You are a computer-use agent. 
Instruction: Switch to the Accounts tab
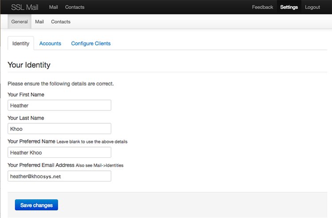[50, 43]
